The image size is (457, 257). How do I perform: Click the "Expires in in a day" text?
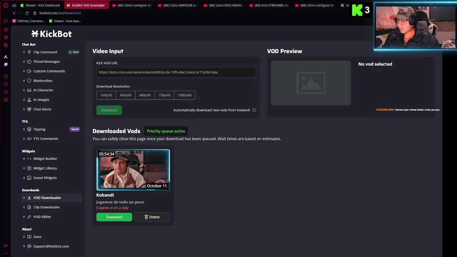tap(112, 208)
